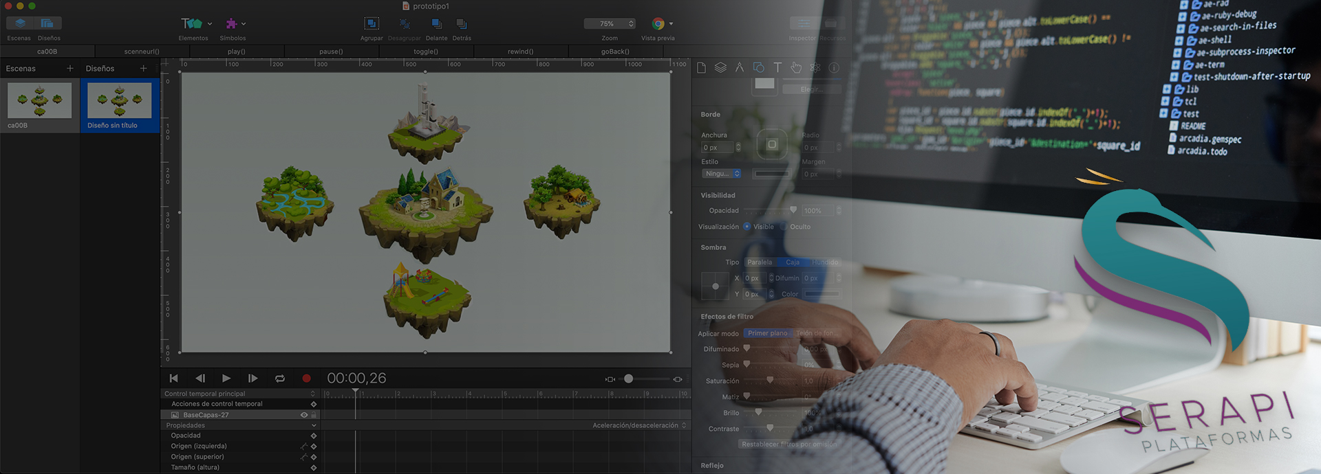This screenshot has height=474, width=1321.
Task: Add keyframe for Origen (izquierda)
Action: pos(314,447)
